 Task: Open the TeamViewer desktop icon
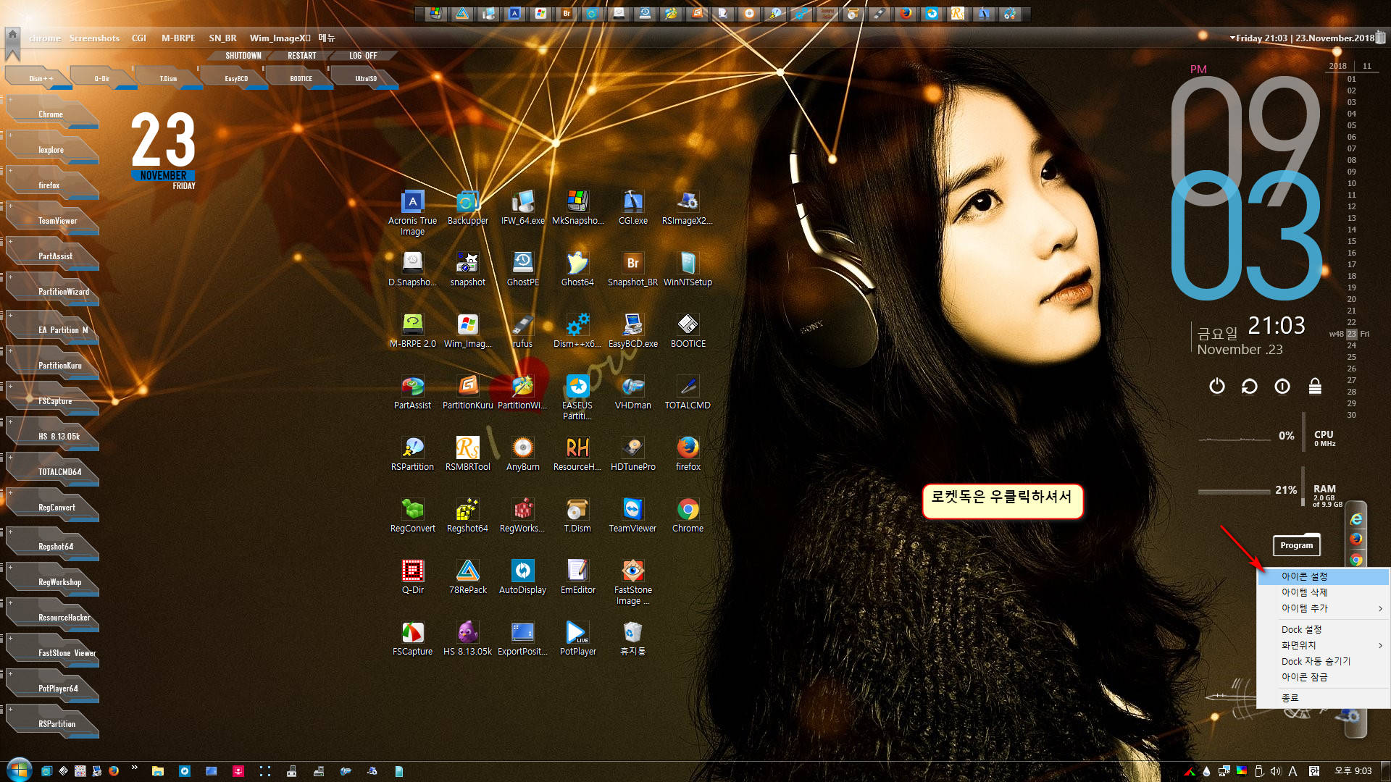pyautogui.click(x=632, y=515)
